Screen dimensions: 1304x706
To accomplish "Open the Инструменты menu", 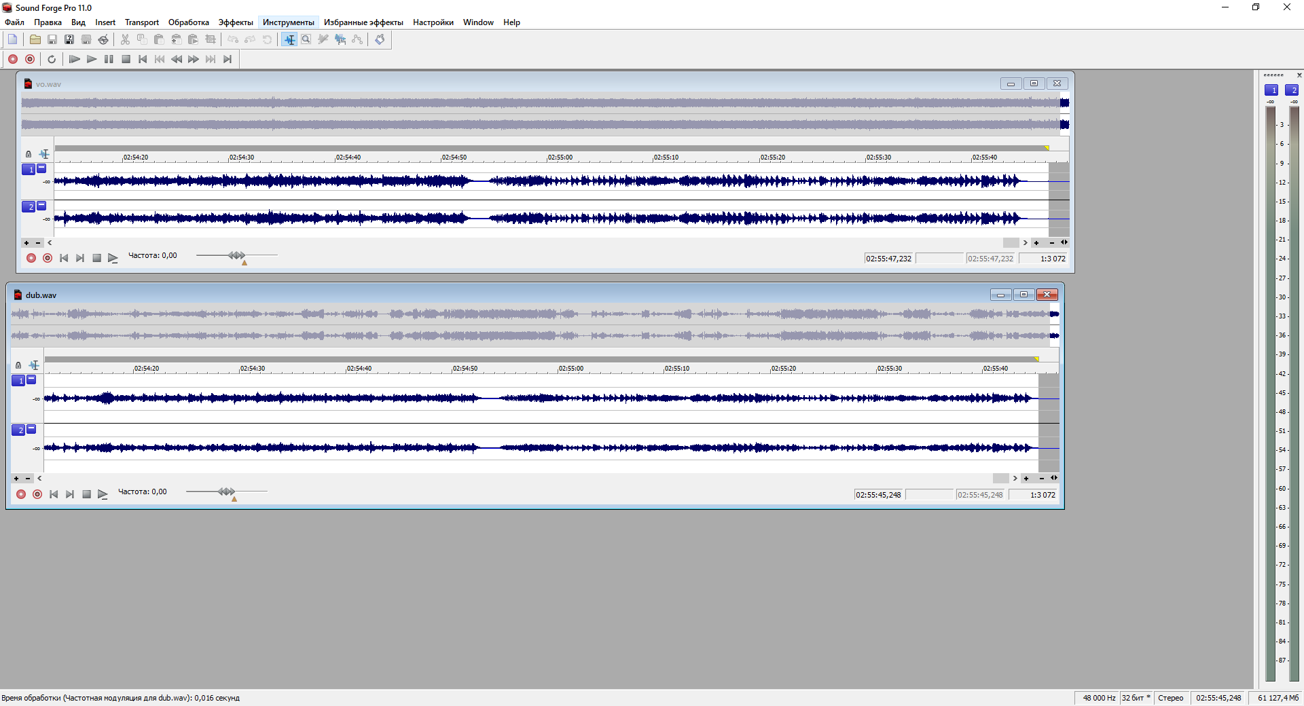I will click(288, 22).
